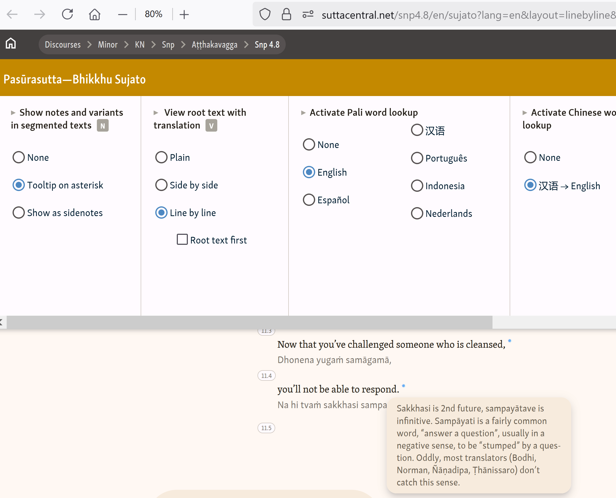Screen dimensions: 616x498
Task: Choose 'Side by side' view option
Action: 161,185
